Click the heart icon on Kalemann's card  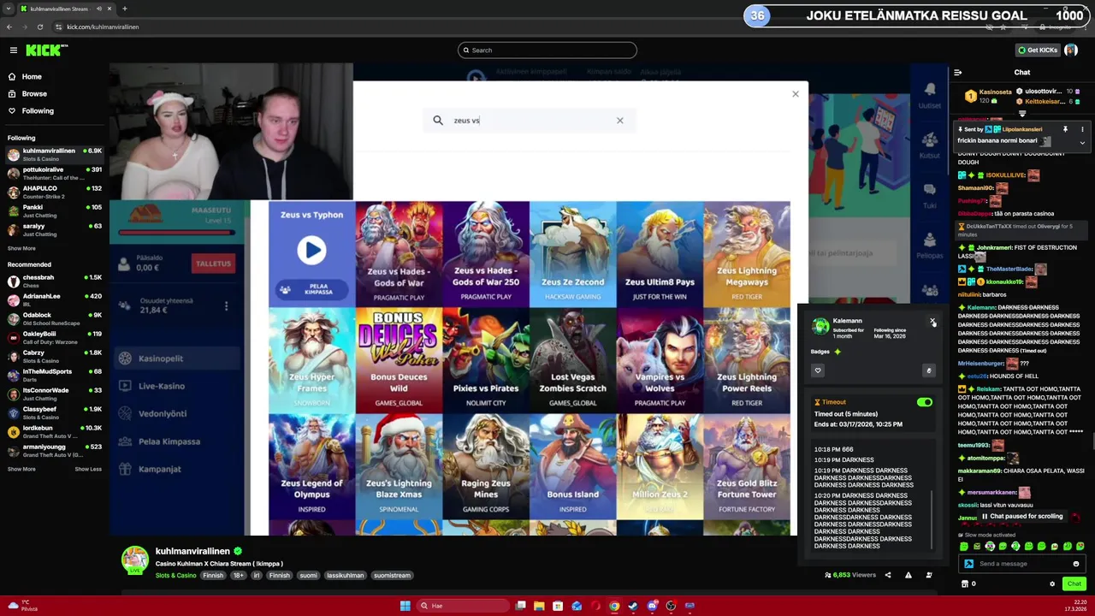[818, 370]
